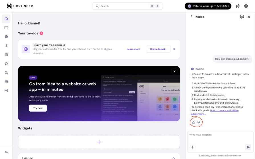The width and height of the screenshot is (255, 159).
Task: Open the globe Domains icon in the sidebar
Action: click(x=6, y=37)
